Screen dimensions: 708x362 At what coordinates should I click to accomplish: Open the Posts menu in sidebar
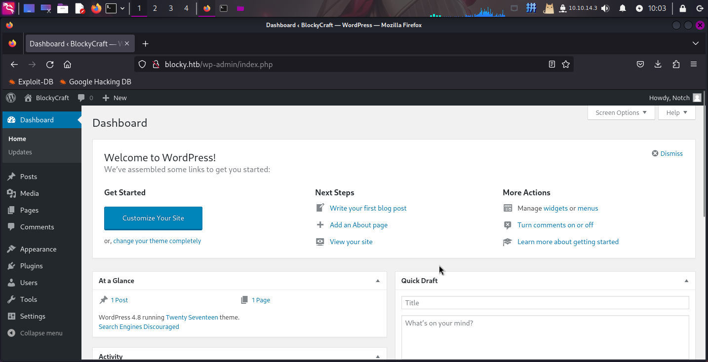(x=29, y=177)
